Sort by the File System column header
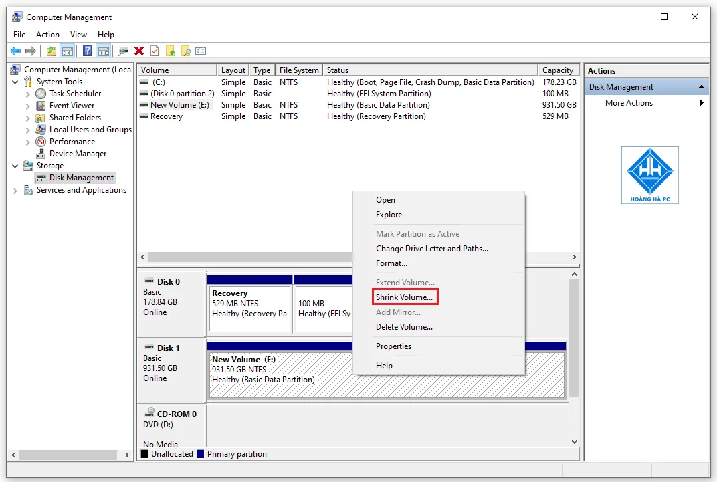The image size is (717, 482). [299, 70]
